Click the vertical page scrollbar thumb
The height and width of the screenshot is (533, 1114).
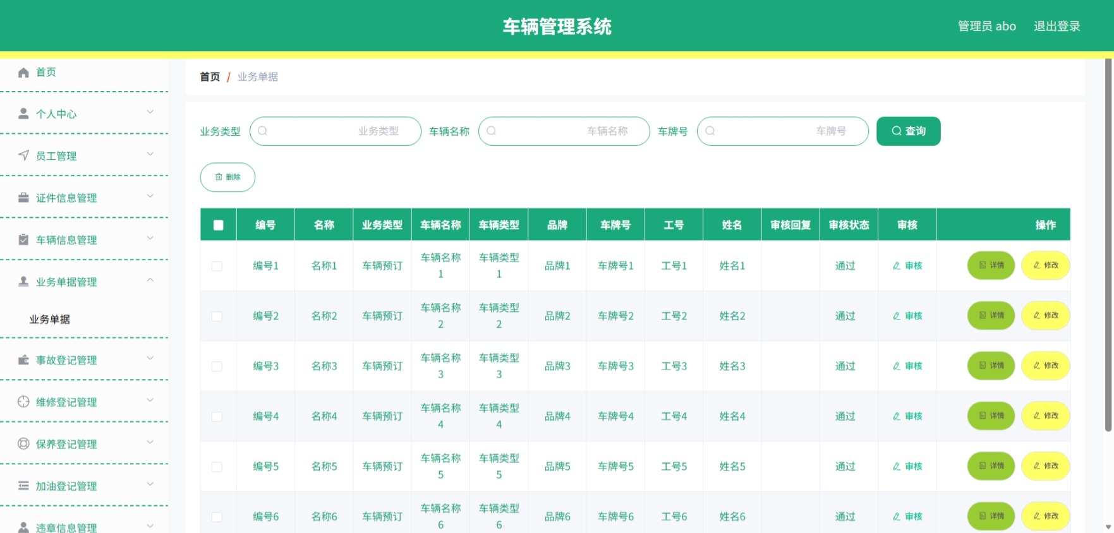click(1108, 245)
